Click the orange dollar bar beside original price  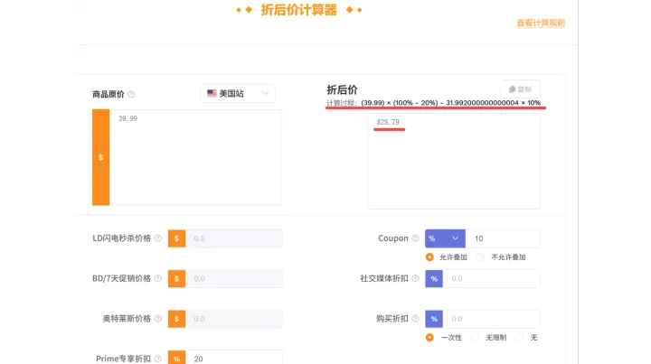coord(101,157)
